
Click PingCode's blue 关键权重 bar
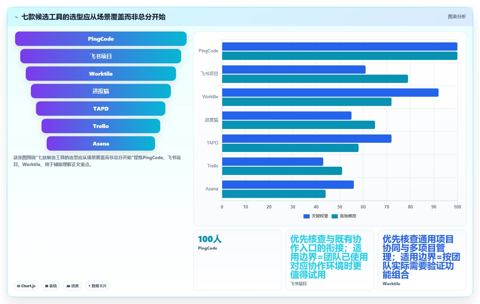point(340,47)
